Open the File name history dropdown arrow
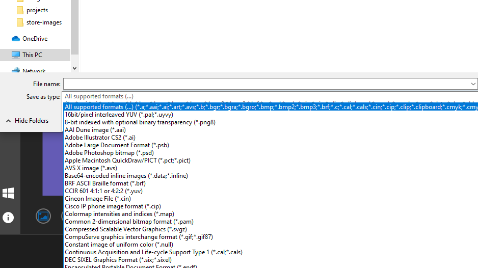 point(473,84)
